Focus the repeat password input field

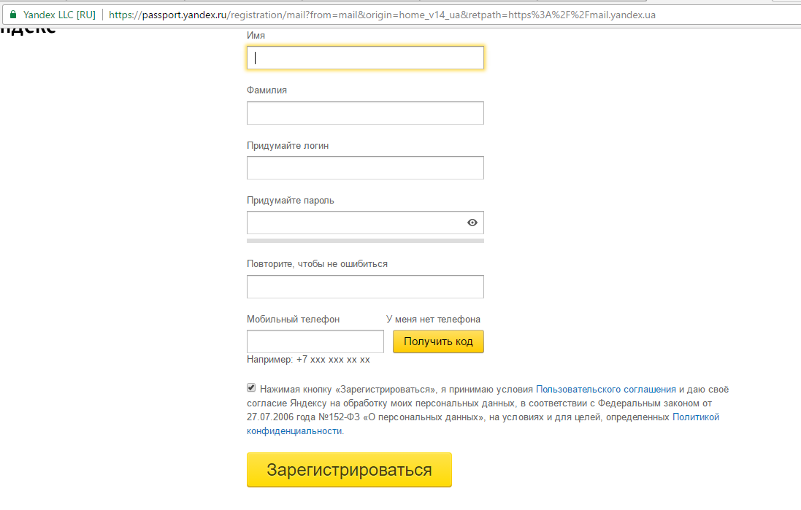pyautogui.click(x=365, y=287)
